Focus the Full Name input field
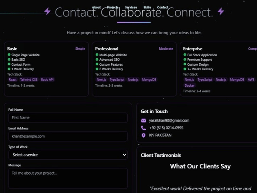 tap(68, 118)
